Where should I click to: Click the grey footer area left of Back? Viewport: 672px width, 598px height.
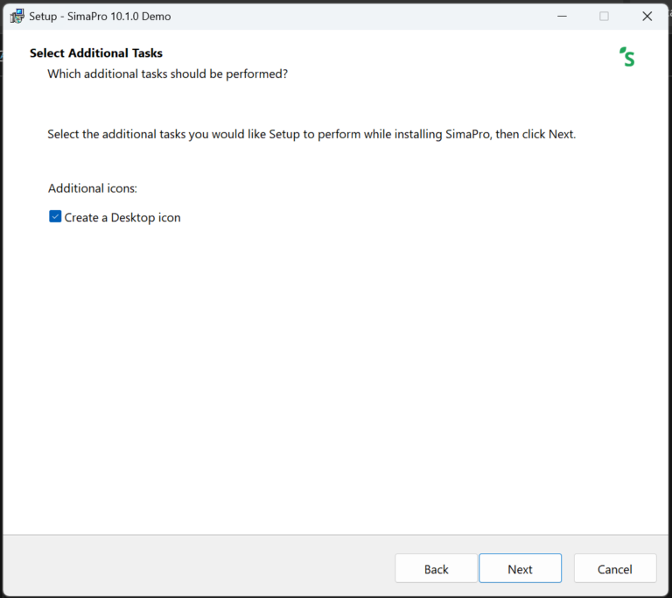click(x=192, y=567)
